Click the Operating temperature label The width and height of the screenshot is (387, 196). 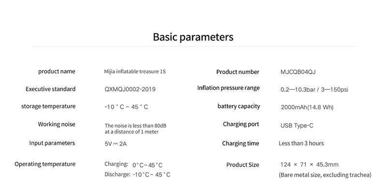pos(45,164)
